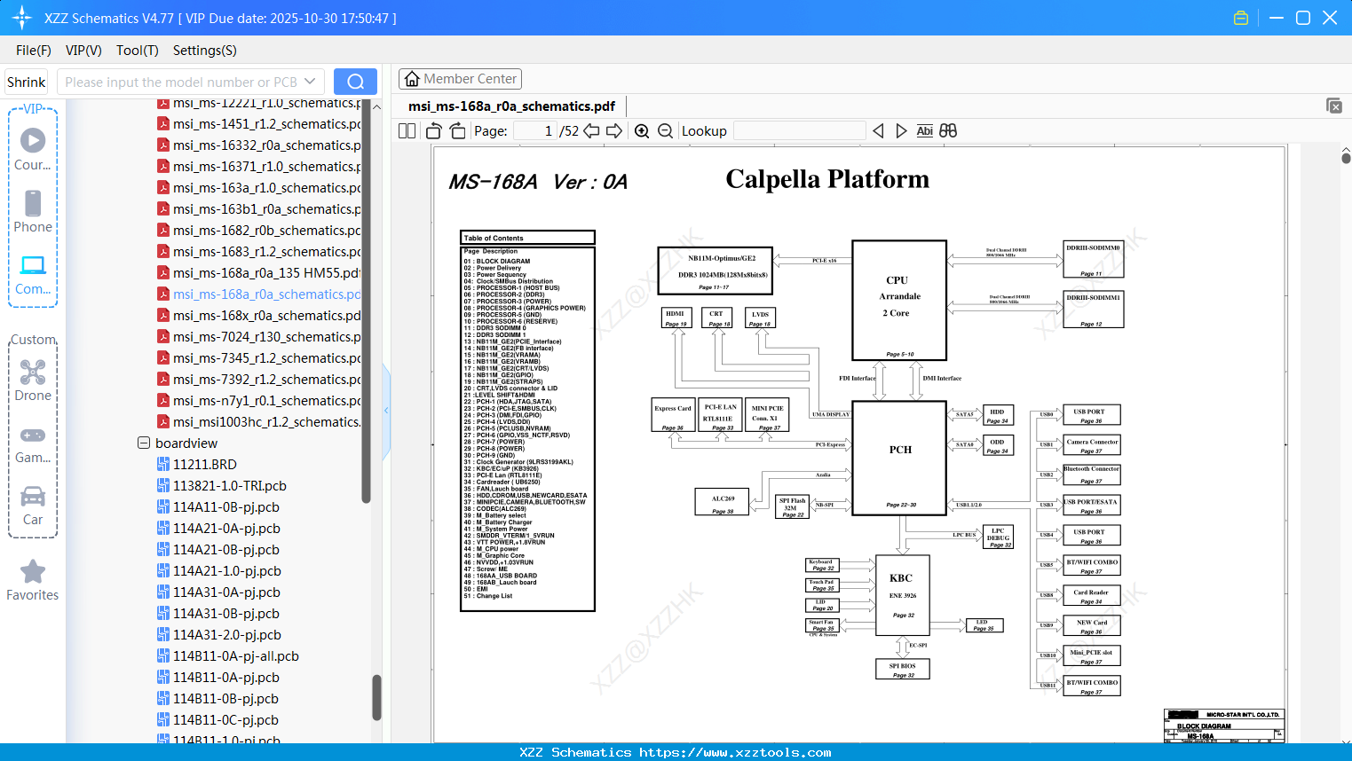Rotate the schematic page counterclockwise
The width and height of the screenshot is (1352, 761).
[432, 130]
